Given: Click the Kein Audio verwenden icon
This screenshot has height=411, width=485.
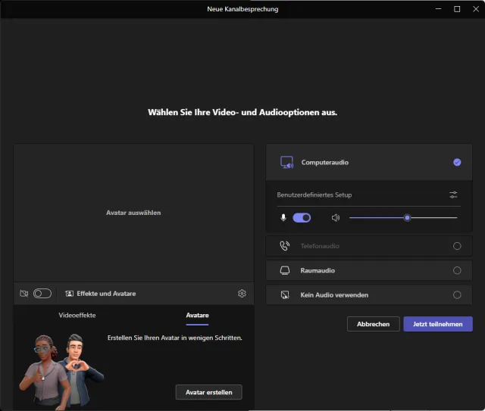Looking at the screenshot, I should pyautogui.click(x=285, y=294).
